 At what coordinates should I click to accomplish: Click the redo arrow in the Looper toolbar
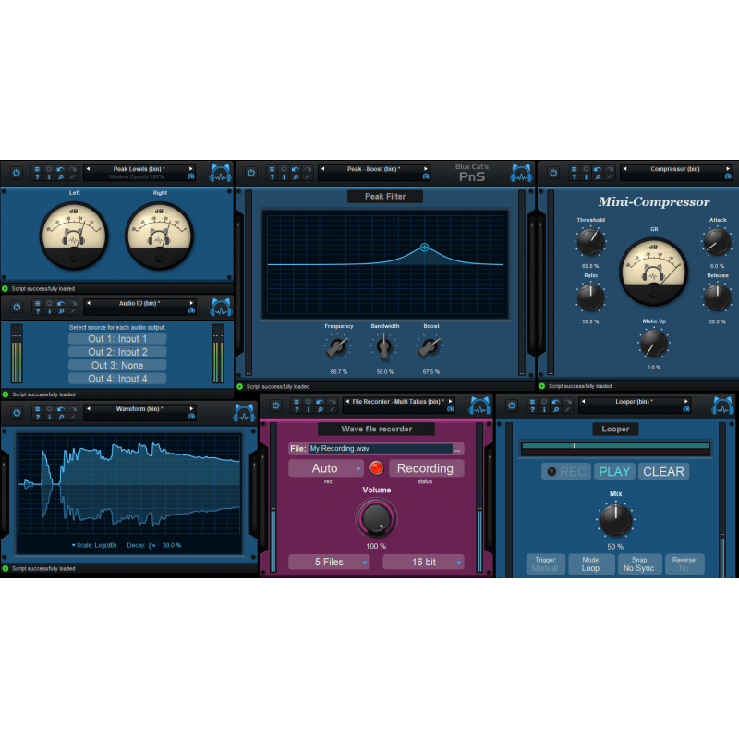pyautogui.click(x=566, y=402)
